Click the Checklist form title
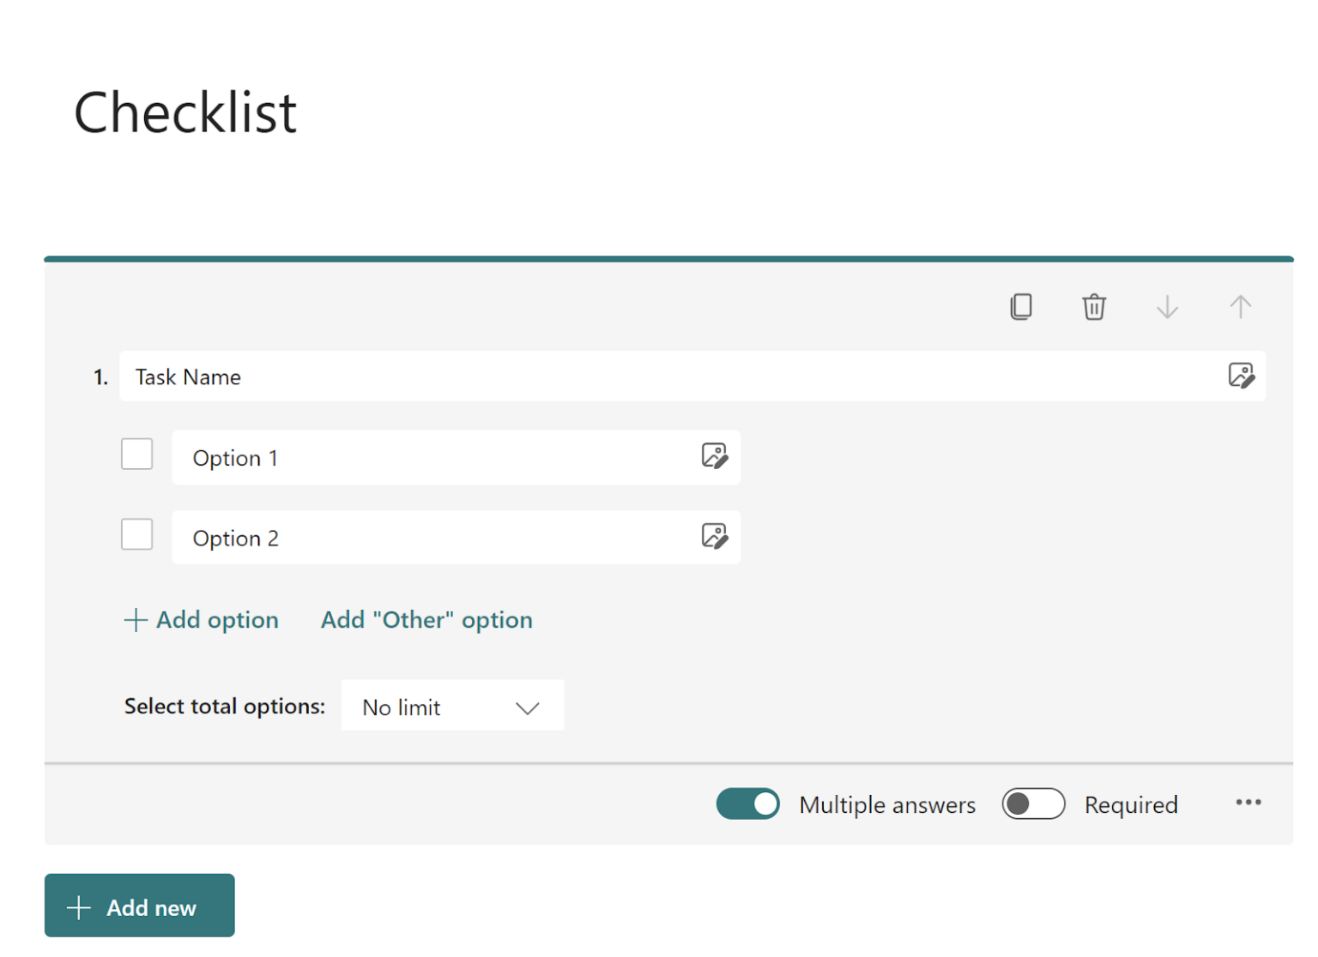This screenshot has height=957, width=1318. tap(185, 111)
